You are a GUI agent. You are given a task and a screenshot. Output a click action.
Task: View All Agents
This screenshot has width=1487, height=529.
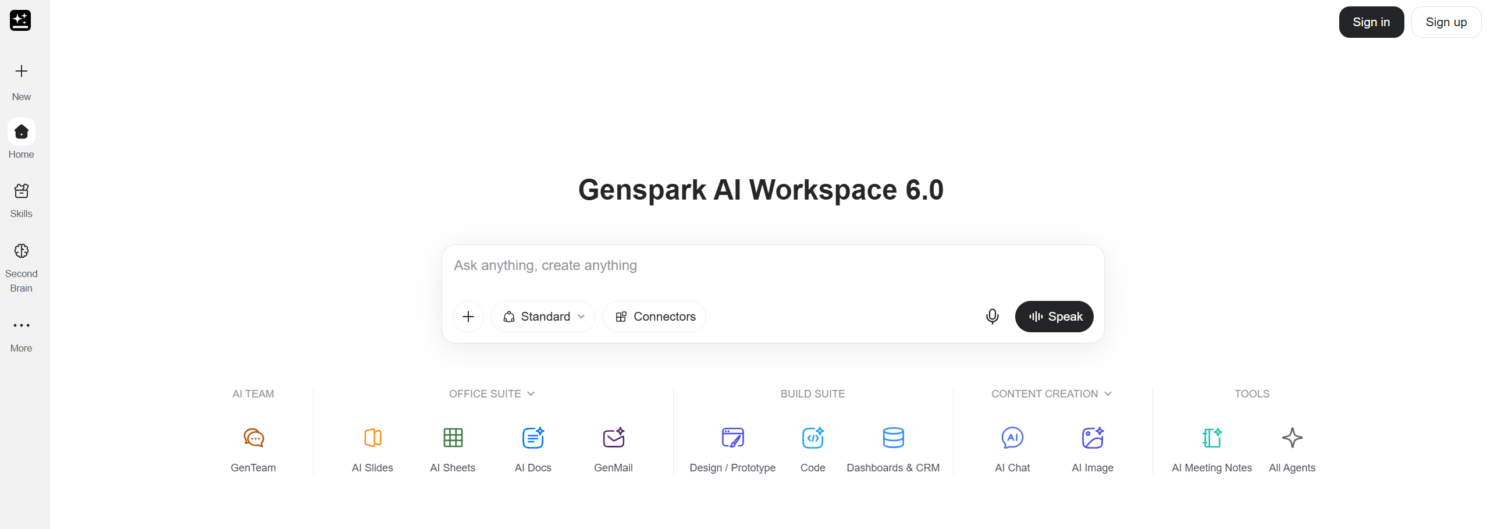pyautogui.click(x=1292, y=449)
